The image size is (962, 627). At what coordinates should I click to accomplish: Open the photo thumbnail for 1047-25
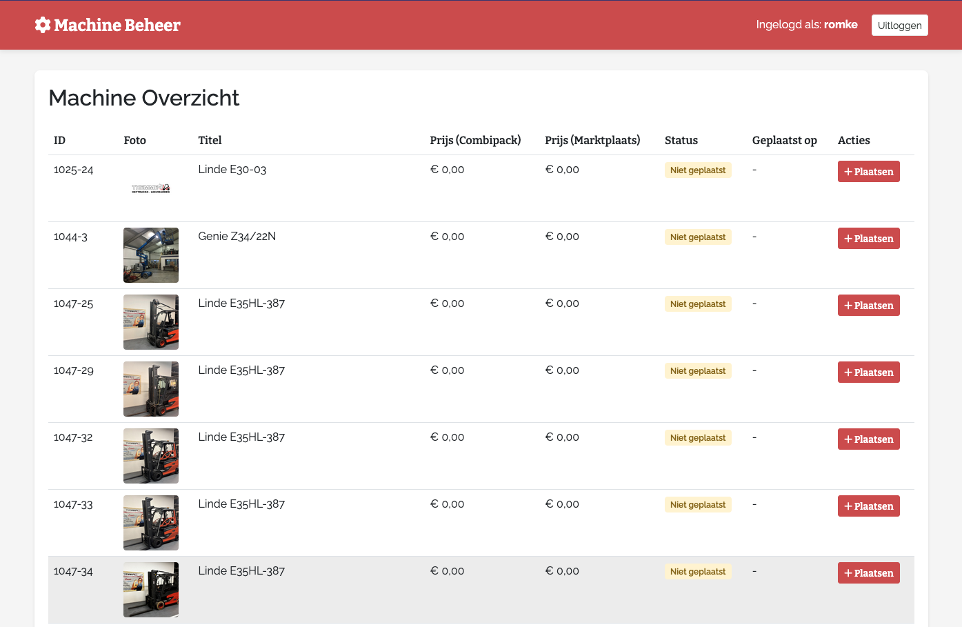151,322
